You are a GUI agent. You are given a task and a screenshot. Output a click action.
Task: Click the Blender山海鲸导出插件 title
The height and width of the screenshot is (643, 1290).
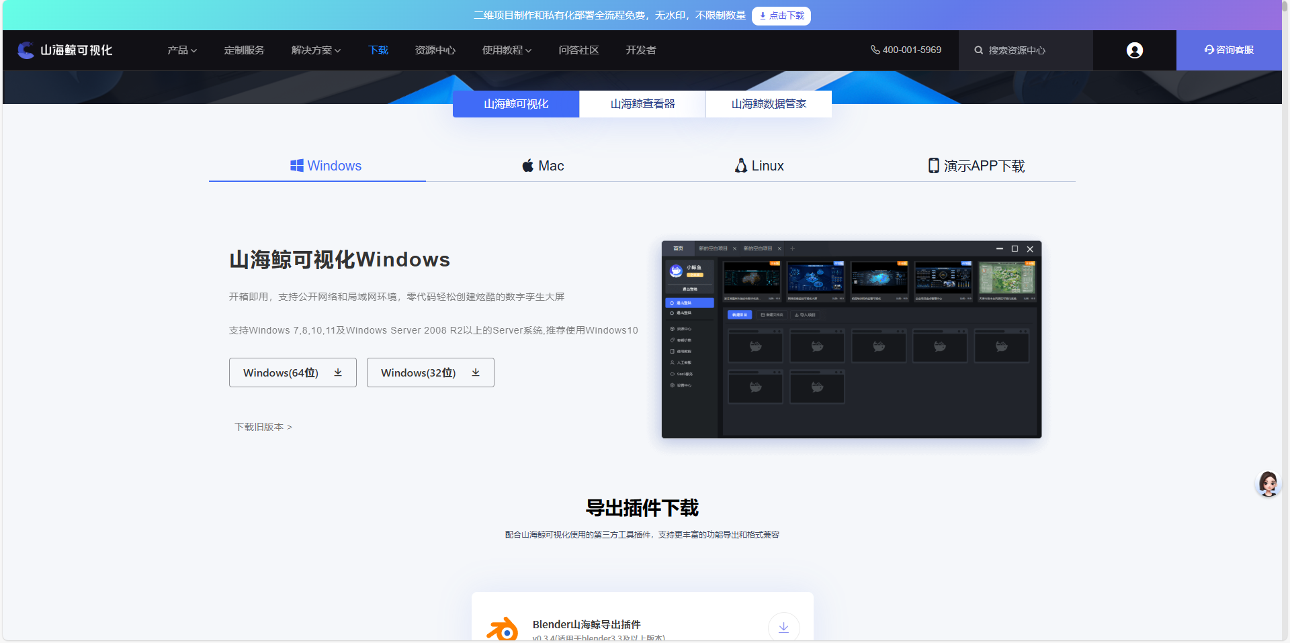(x=587, y=624)
